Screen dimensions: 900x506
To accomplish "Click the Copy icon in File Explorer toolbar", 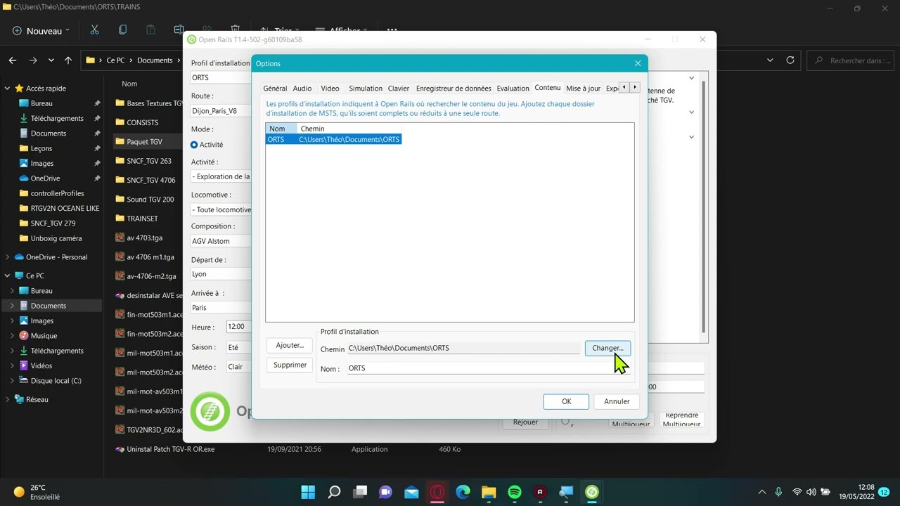I will tap(122, 30).
